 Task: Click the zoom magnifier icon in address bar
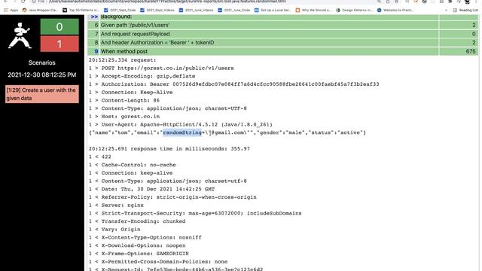point(379,2)
